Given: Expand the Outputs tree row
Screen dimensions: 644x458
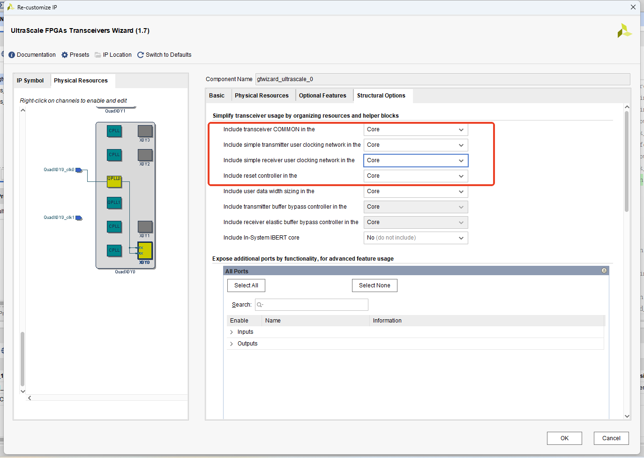Looking at the screenshot, I should pos(232,344).
